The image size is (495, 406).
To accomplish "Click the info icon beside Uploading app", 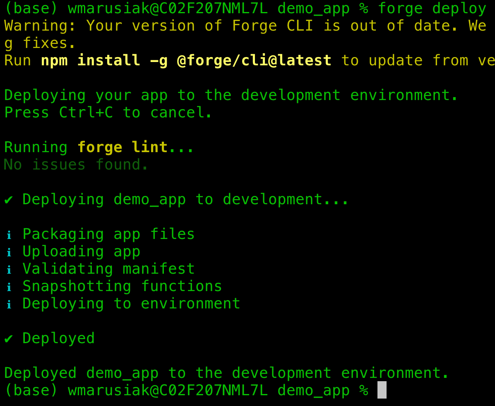I will tap(9, 252).
